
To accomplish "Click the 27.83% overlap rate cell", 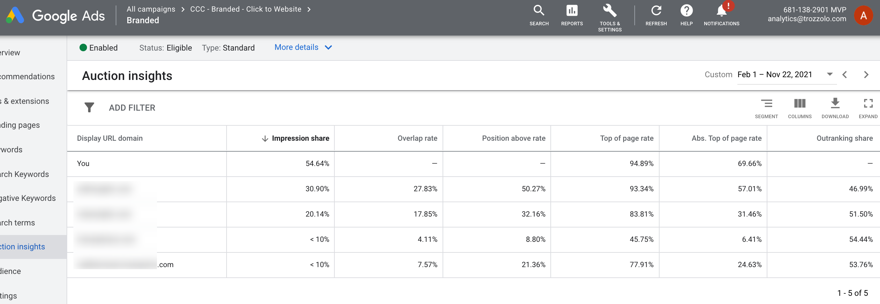I will 425,189.
